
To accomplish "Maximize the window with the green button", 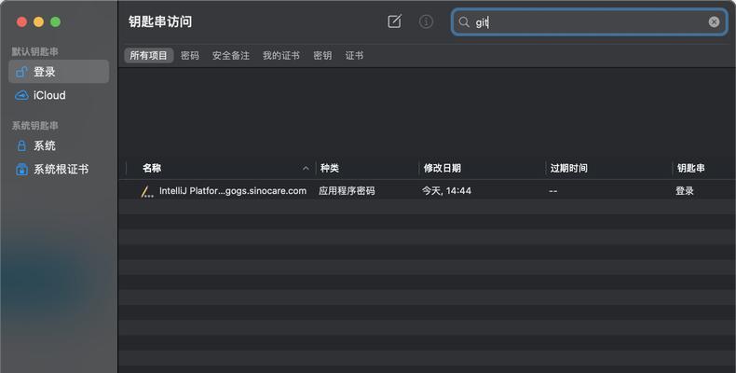I will [x=55, y=21].
